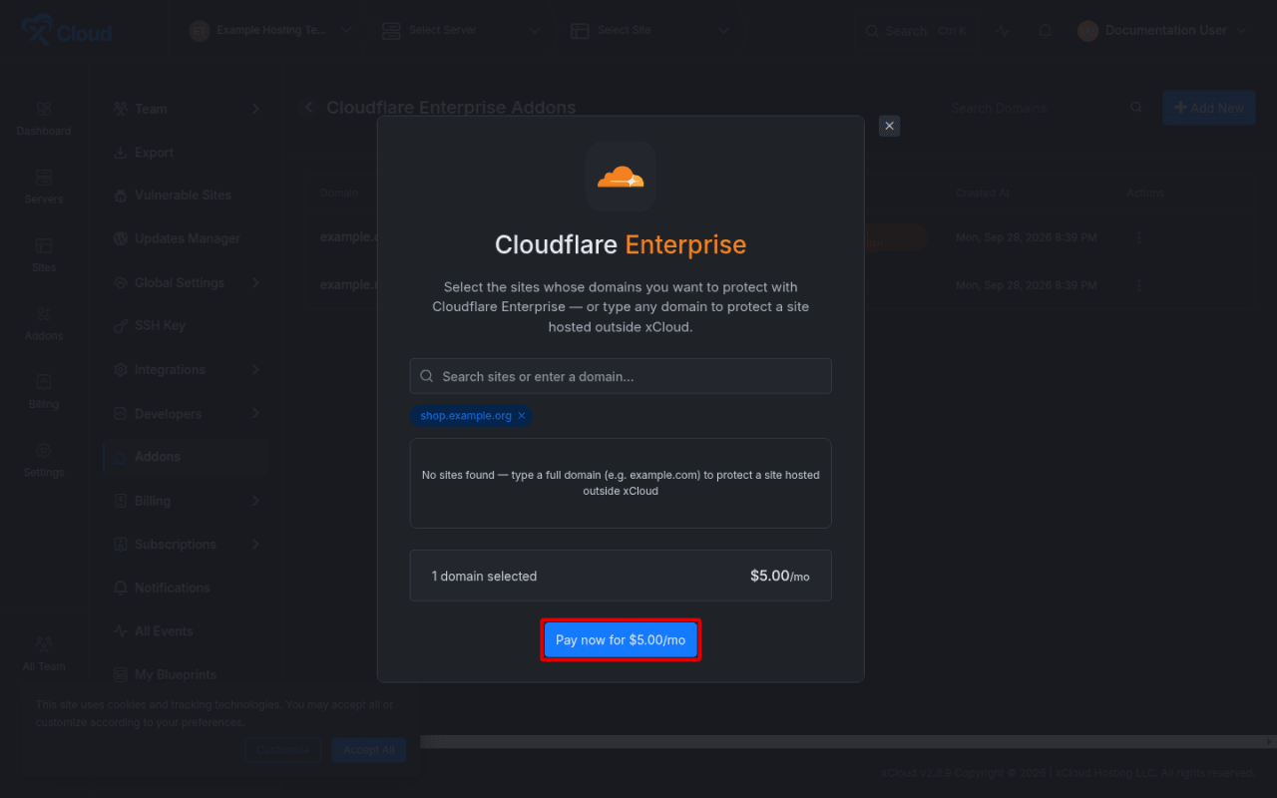The width and height of the screenshot is (1277, 798).
Task: Click the Cloudflare logo in the dialog
Action: tap(621, 177)
